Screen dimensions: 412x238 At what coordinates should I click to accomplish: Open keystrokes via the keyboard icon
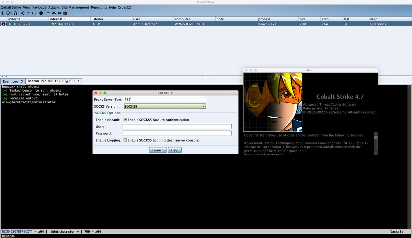coord(59,13)
